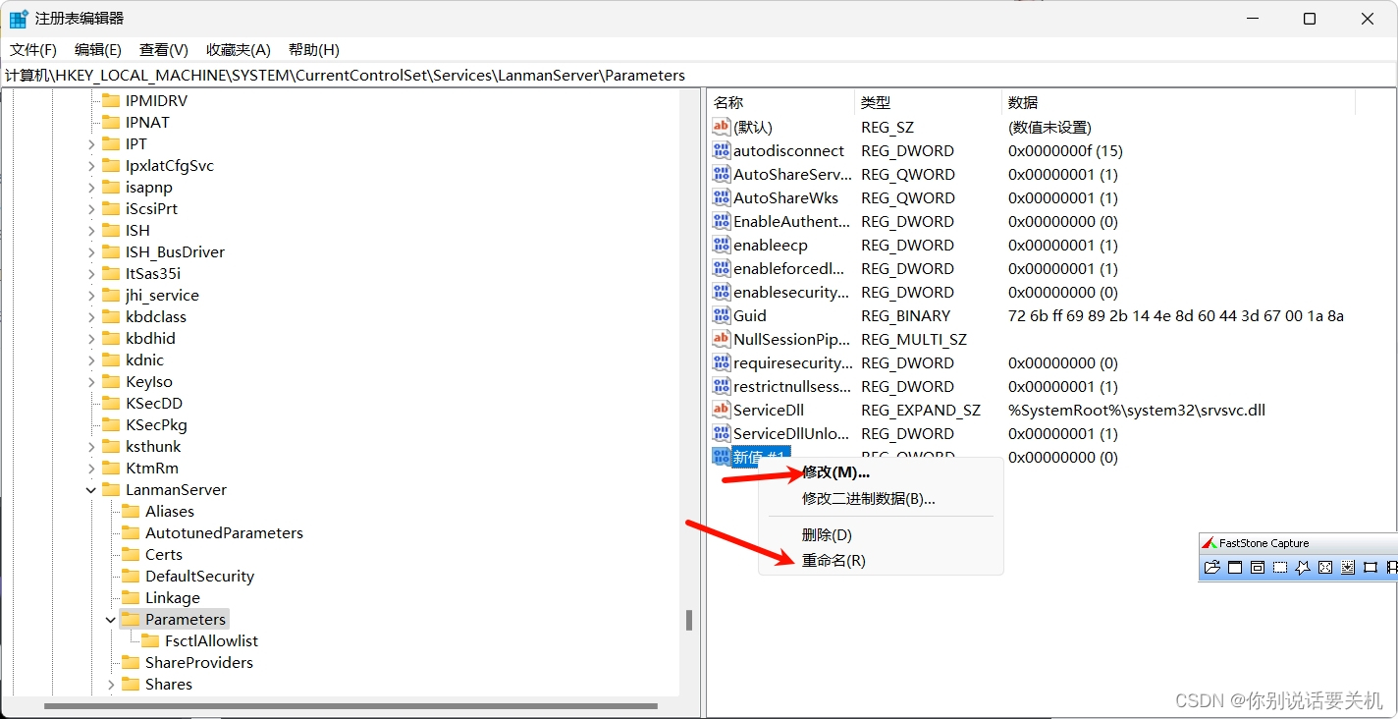
Task: Open the 文件(F) menu
Action: [33, 49]
